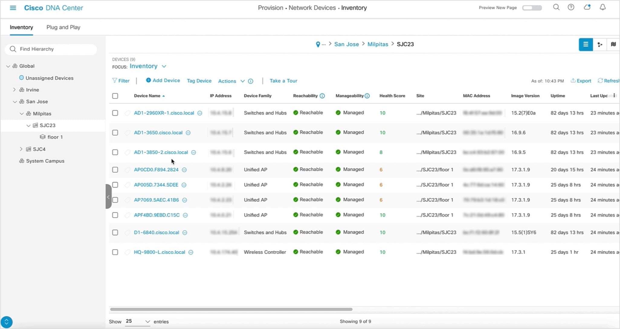The image size is (620, 329).
Task: Switch to map view icon
Action: pos(613,44)
